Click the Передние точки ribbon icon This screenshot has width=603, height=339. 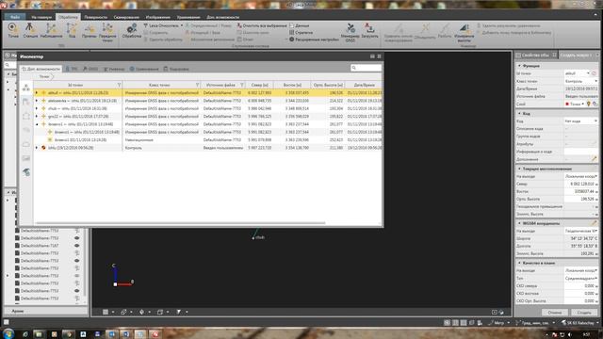(x=107, y=31)
